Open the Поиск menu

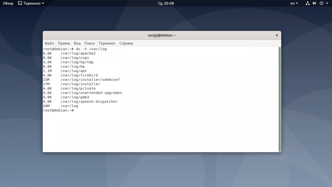[x=90, y=43]
